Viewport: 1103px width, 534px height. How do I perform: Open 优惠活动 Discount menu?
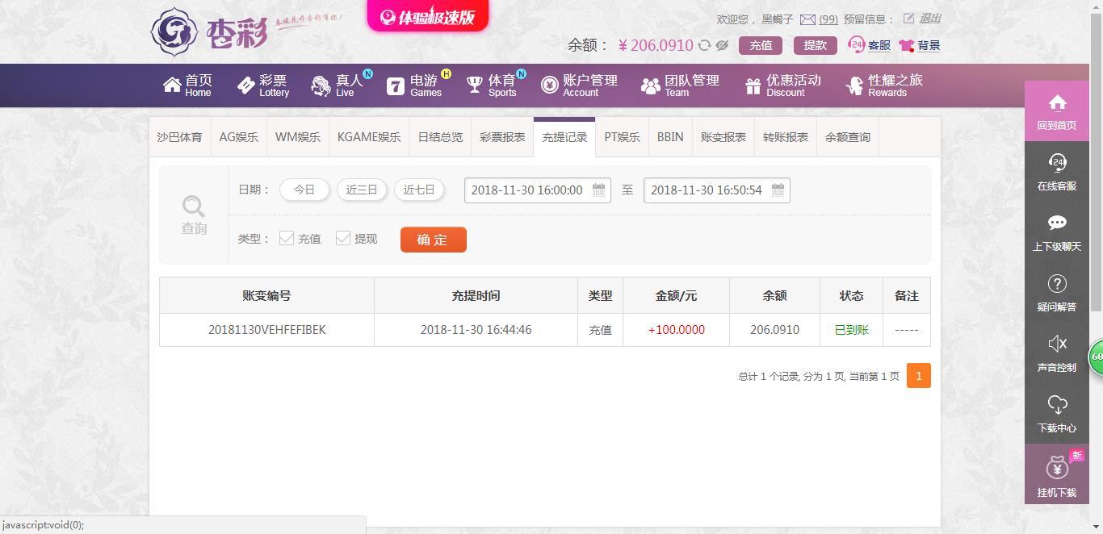782,86
